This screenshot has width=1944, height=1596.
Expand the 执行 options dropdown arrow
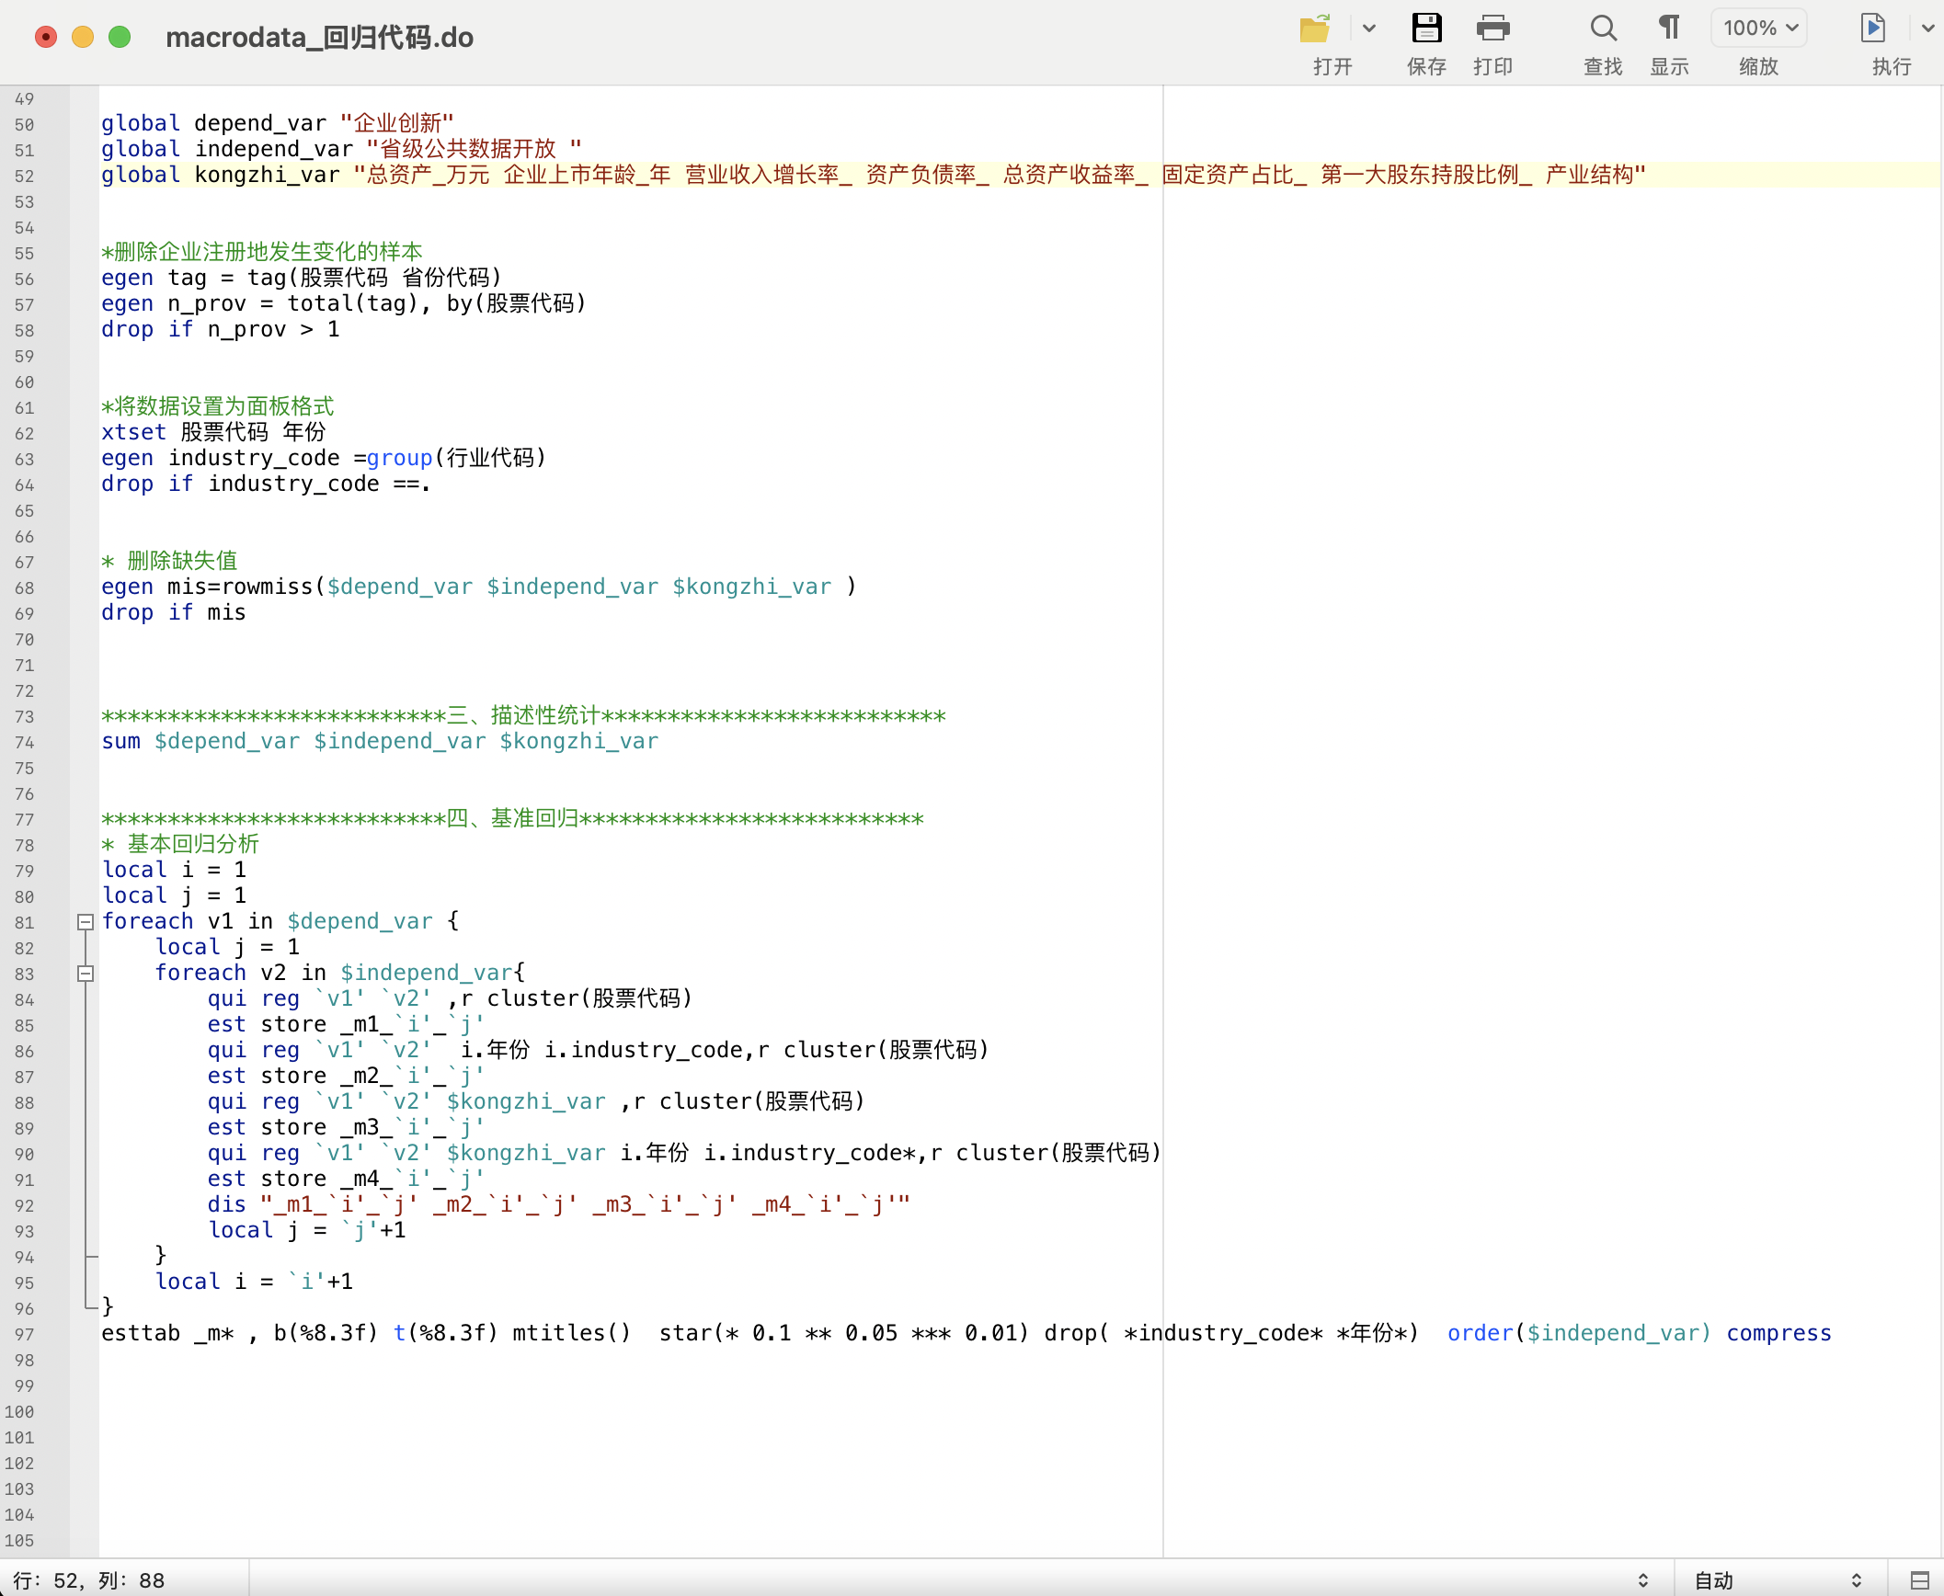coord(1927,28)
